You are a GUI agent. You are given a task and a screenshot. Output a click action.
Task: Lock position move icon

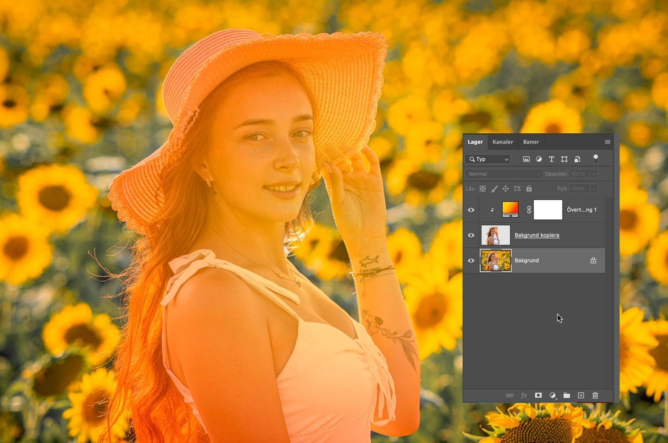coord(506,189)
